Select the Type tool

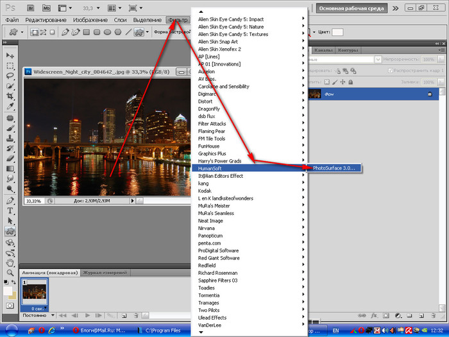pos(10,211)
